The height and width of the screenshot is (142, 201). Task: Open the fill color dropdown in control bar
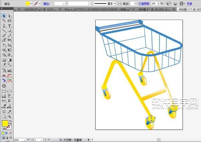pos(31,4)
